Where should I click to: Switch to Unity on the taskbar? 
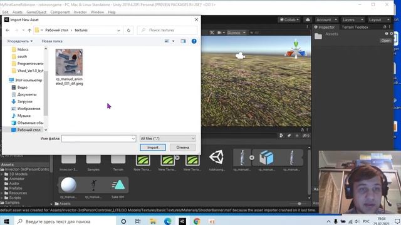pyautogui.click(x=182, y=221)
